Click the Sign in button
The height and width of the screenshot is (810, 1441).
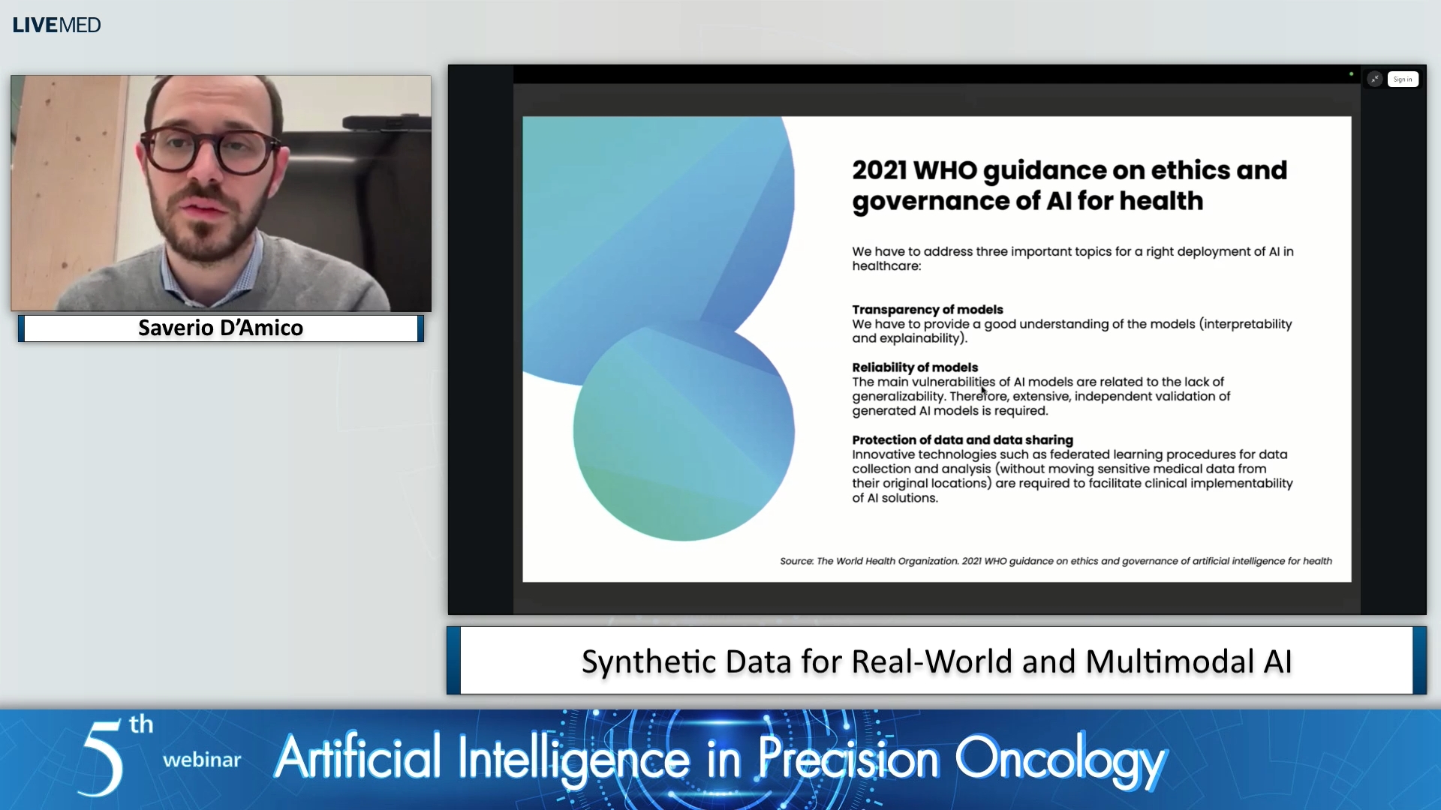coord(1403,79)
